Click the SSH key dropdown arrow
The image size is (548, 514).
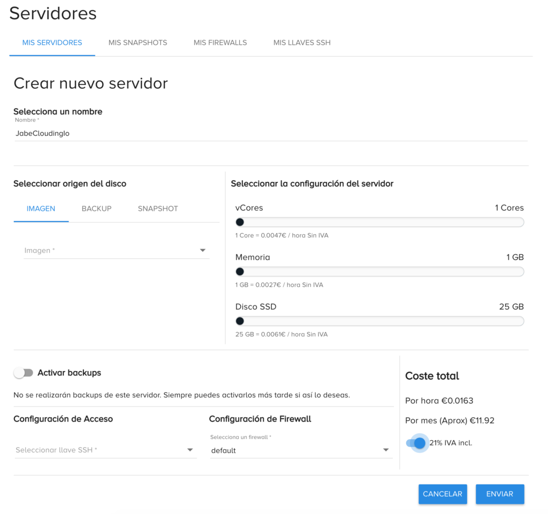pos(190,450)
